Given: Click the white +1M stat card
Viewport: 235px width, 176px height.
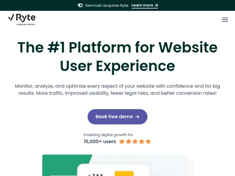Looking at the screenshot, I should click(113, 170).
